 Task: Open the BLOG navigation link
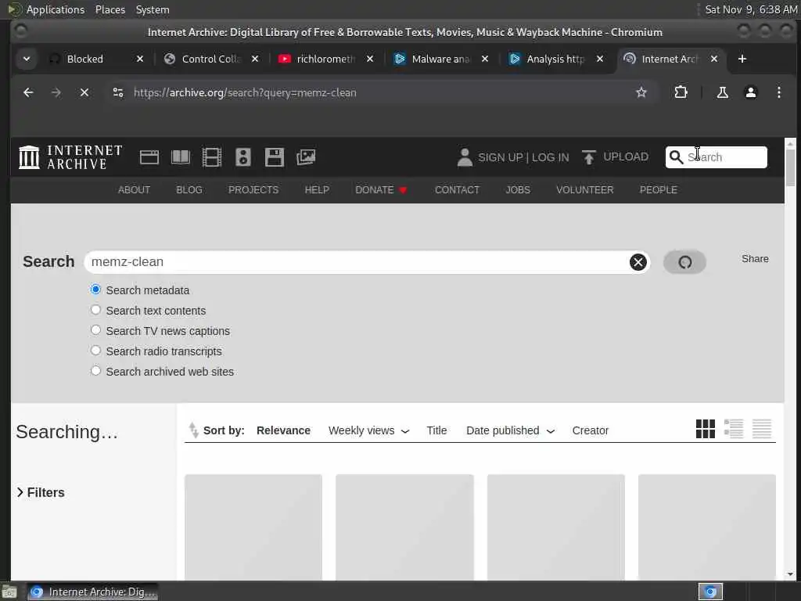pyautogui.click(x=189, y=190)
